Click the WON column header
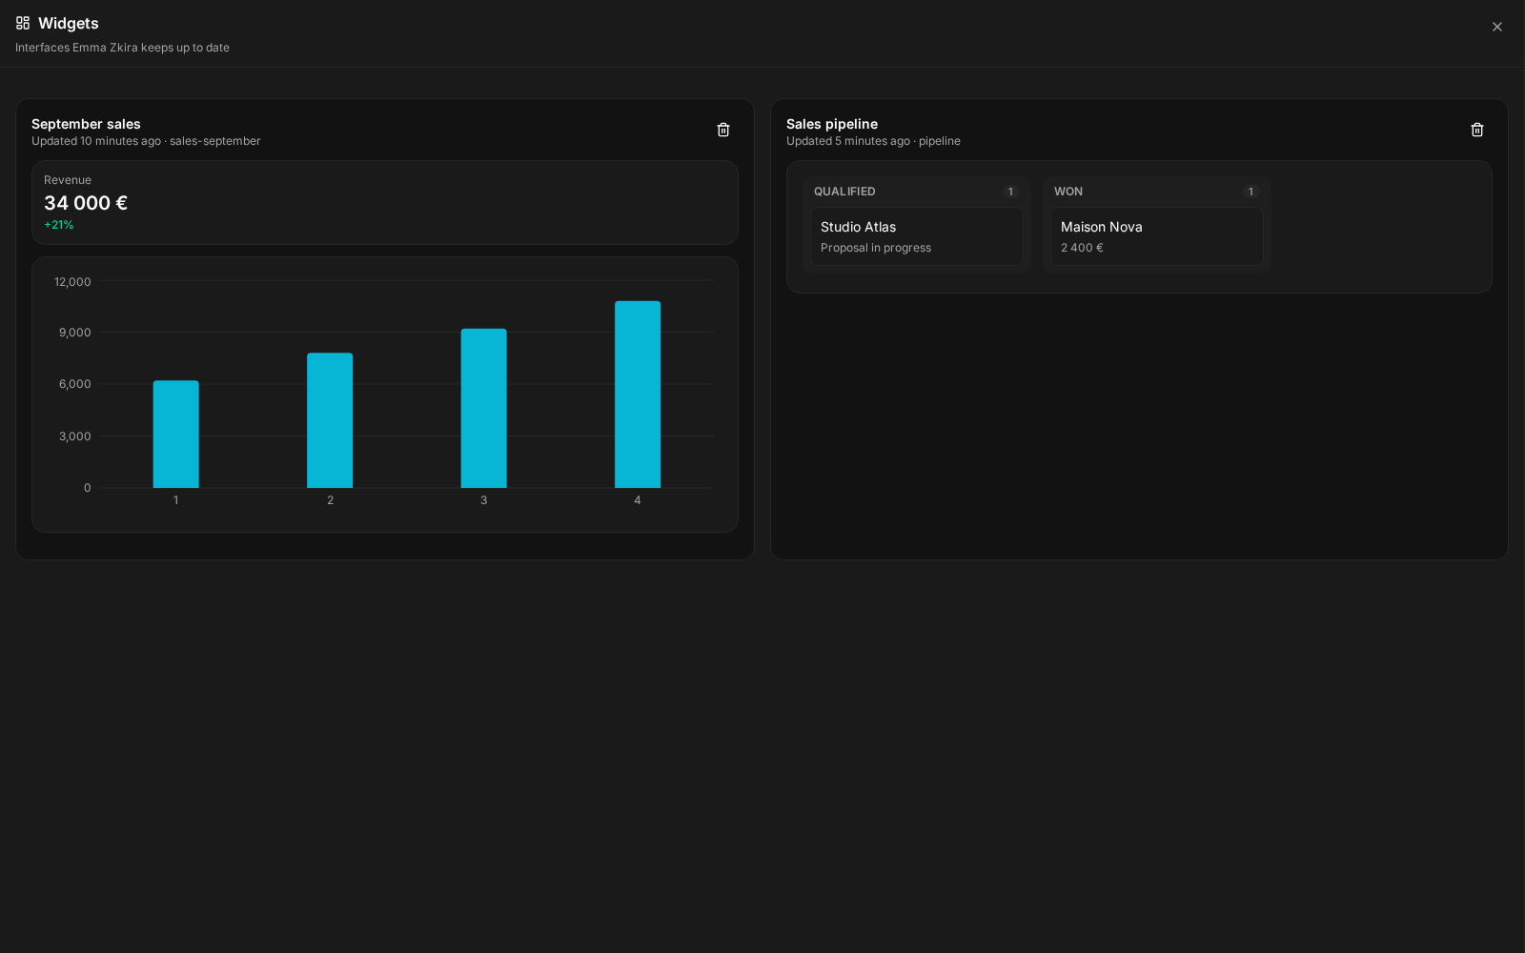Viewport: 1525px width, 953px height. 1068,192
